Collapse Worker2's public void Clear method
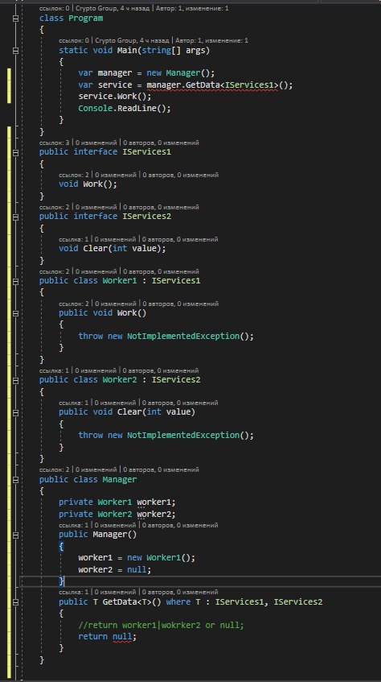This screenshot has height=682, width=381. [15, 412]
